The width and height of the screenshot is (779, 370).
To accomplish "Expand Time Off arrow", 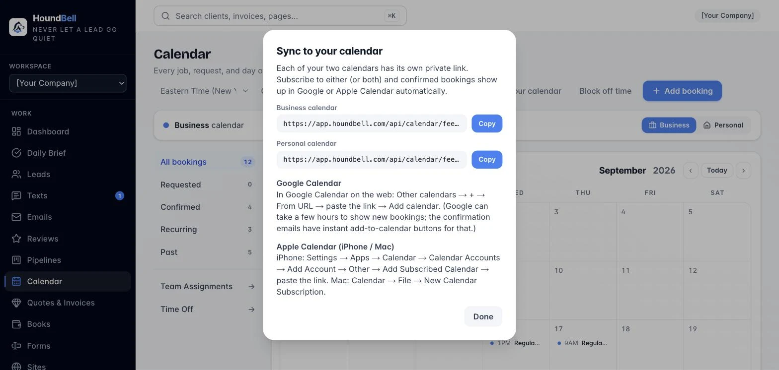I will (x=251, y=309).
